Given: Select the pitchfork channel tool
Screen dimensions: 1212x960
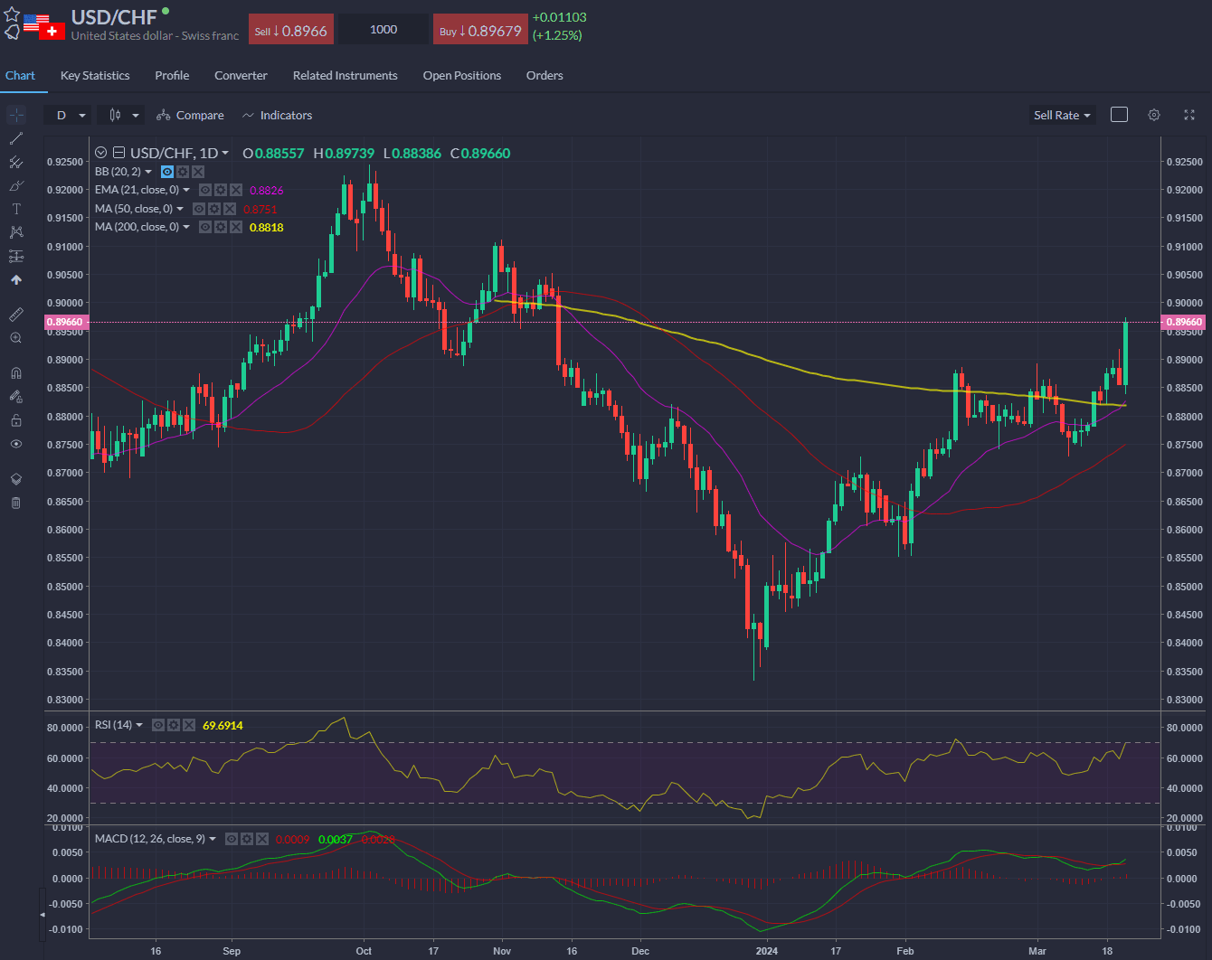Looking at the screenshot, I should pos(16,162).
